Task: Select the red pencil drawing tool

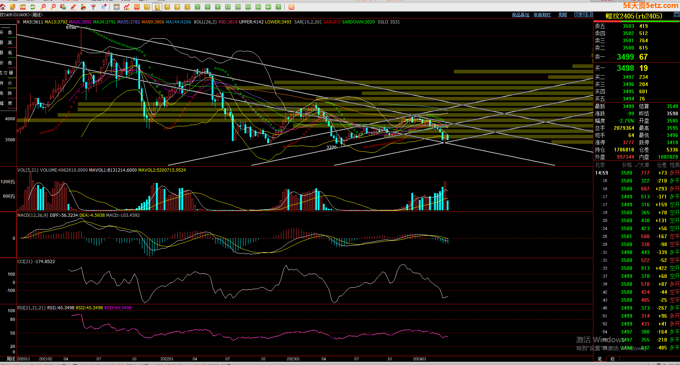Action: [73, 7]
